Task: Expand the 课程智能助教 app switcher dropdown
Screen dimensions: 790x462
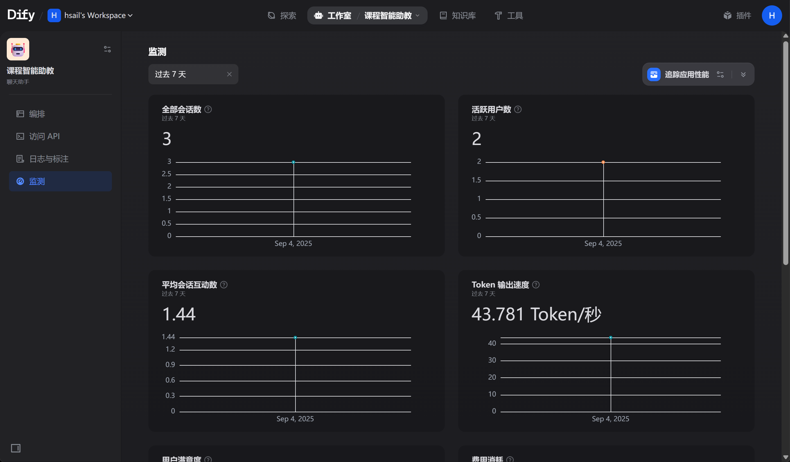Action: (x=392, y=15)
